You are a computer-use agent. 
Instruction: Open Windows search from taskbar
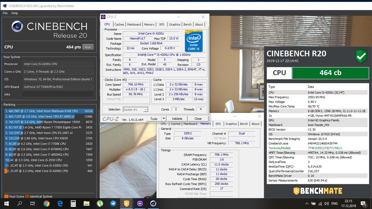20,203
